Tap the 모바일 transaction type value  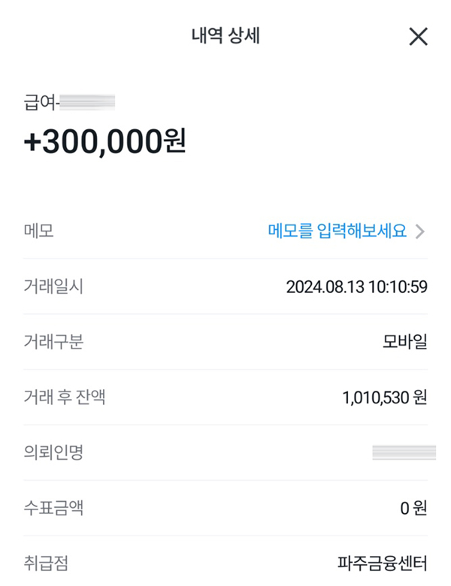pyautogui.click(x=404, y=342)
